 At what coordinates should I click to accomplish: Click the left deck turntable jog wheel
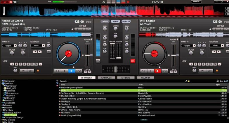[68, 54]
